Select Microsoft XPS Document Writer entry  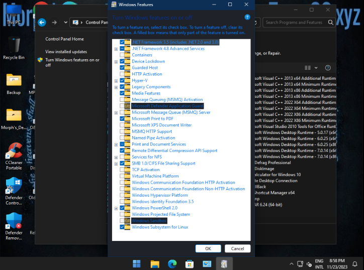coord(161,125)
